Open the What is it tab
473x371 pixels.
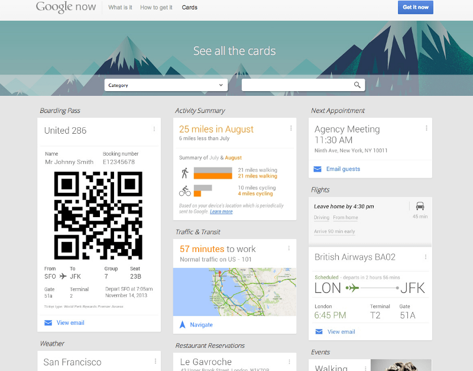pos(120,8)
